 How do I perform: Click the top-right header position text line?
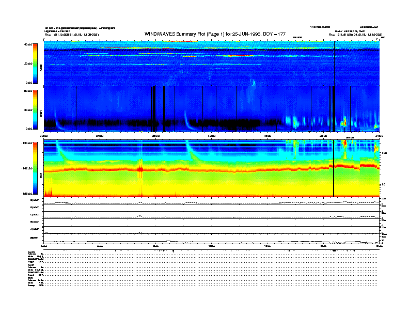355,35
